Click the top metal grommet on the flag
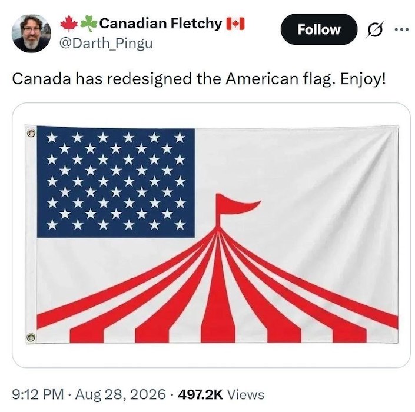Image resolution: width=415 pixels, height=412 pixels. 32,132
